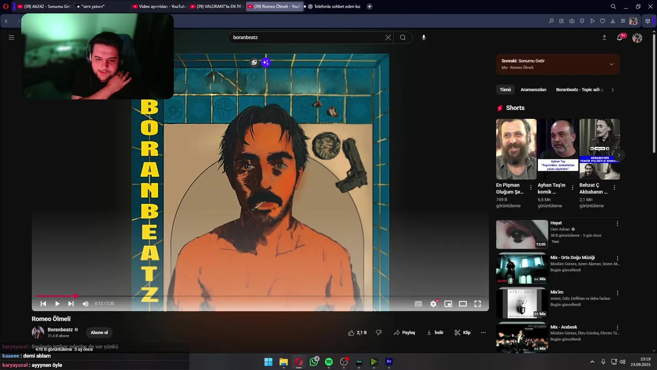Select the Tümü filter chip
Screen dimensions: 657x370
(x=506, y=89)
